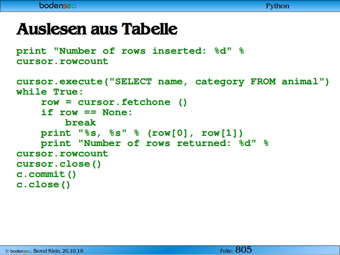
Task: Click the 'Folie:' label in the footer
Action: (x=226, y=251)
